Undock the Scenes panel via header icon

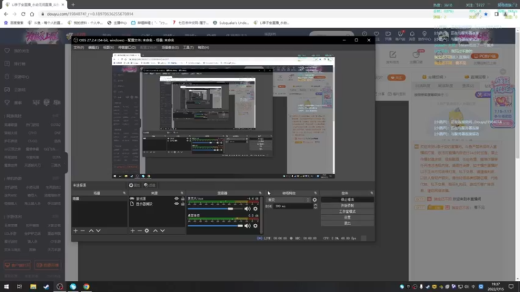click(x=124, y=193)
